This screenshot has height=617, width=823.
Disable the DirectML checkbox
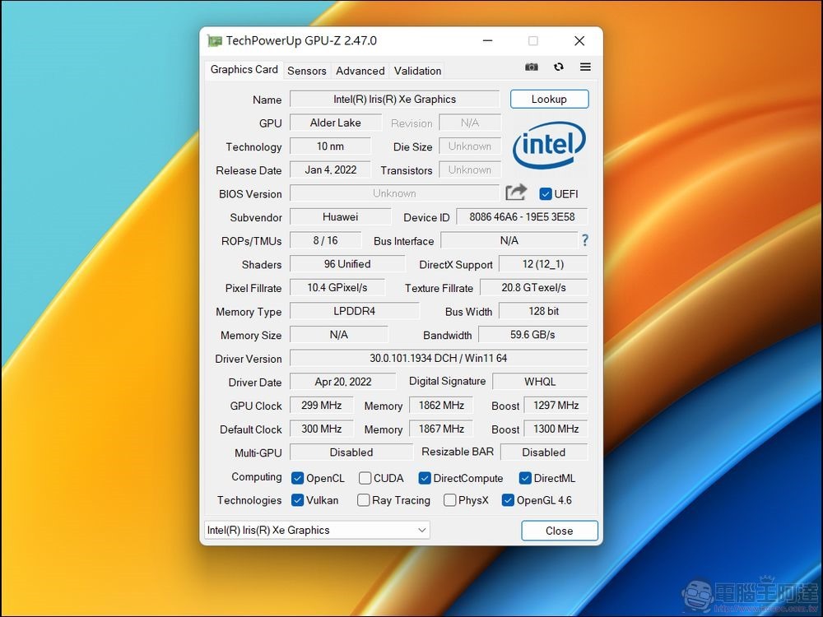click(525, 477)
